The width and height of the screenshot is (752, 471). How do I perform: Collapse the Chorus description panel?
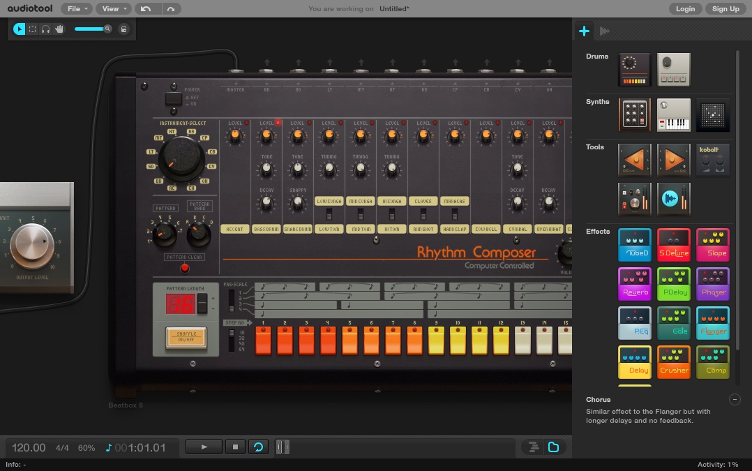(735, 400)
